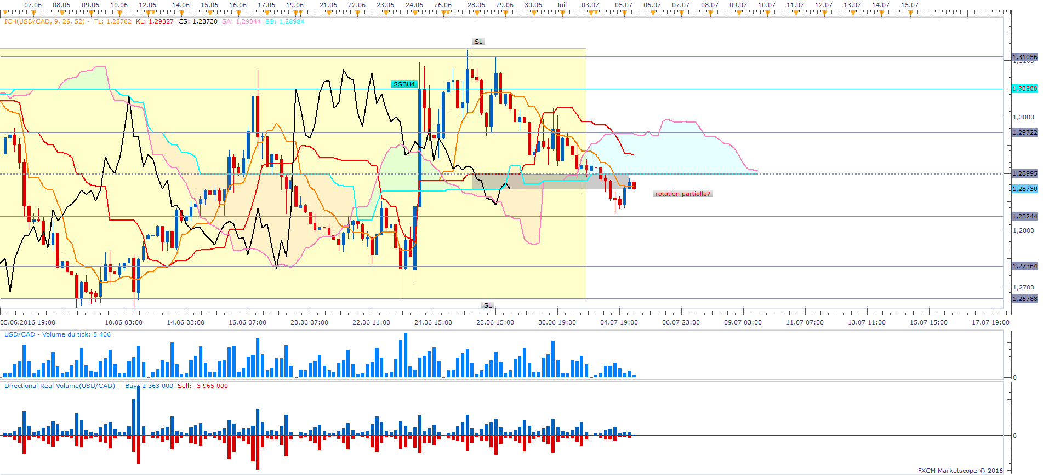The height and width of the screenshot is (475, 1043).
Task: Click the cyan 1,30500 price tag
Action: [1024, 89]
